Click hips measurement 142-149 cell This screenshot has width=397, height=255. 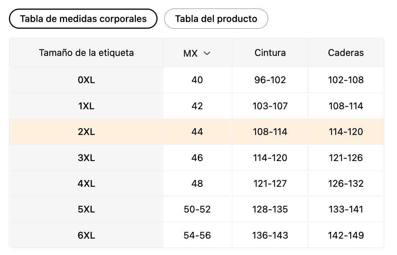point(346,235)
